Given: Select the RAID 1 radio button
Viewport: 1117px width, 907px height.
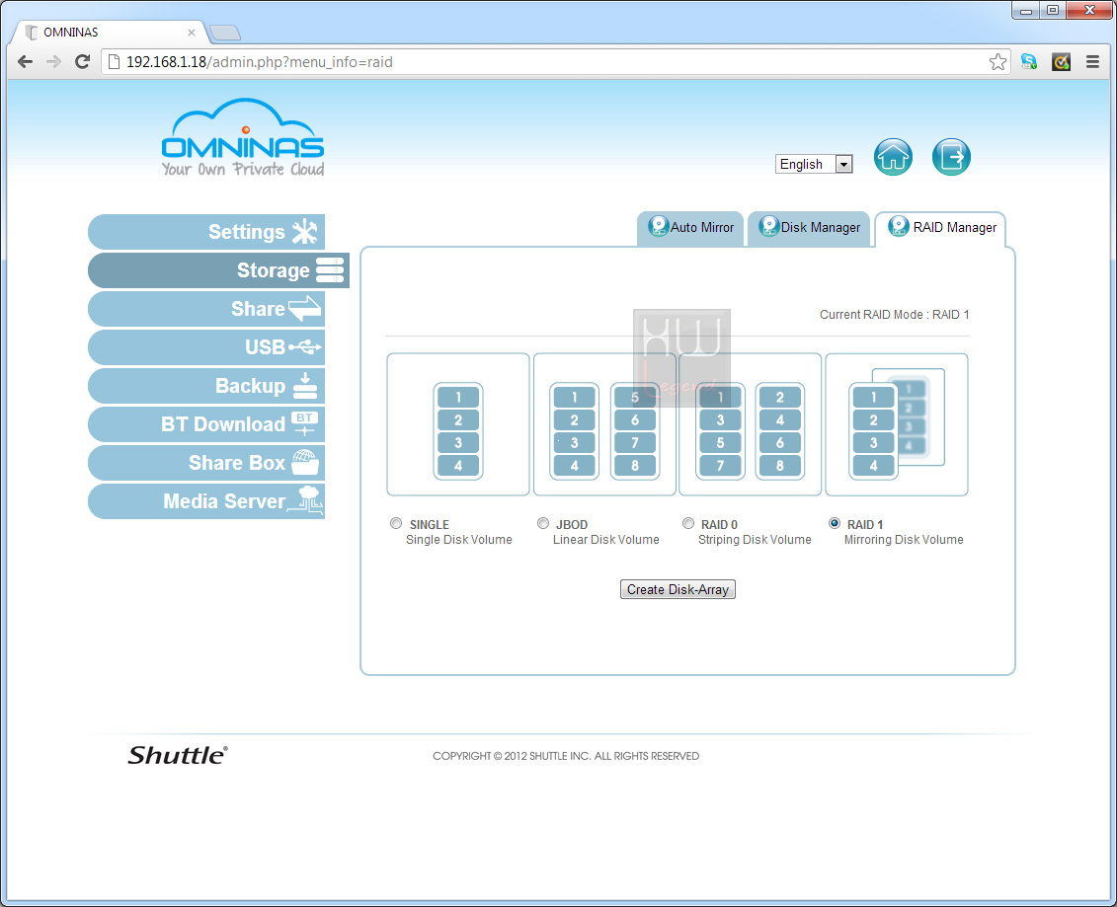Looking at the screenshot, I should (835, 523).
